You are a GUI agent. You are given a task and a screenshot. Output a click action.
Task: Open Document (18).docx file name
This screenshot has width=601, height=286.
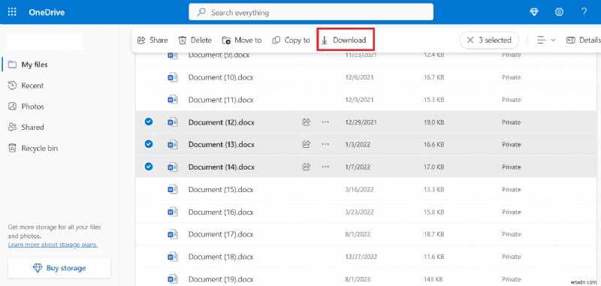click(x=221, y=257)
